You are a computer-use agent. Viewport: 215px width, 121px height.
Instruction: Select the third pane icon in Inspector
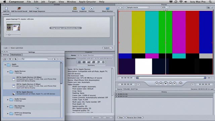pyautogui.click(x=89, y=62)
